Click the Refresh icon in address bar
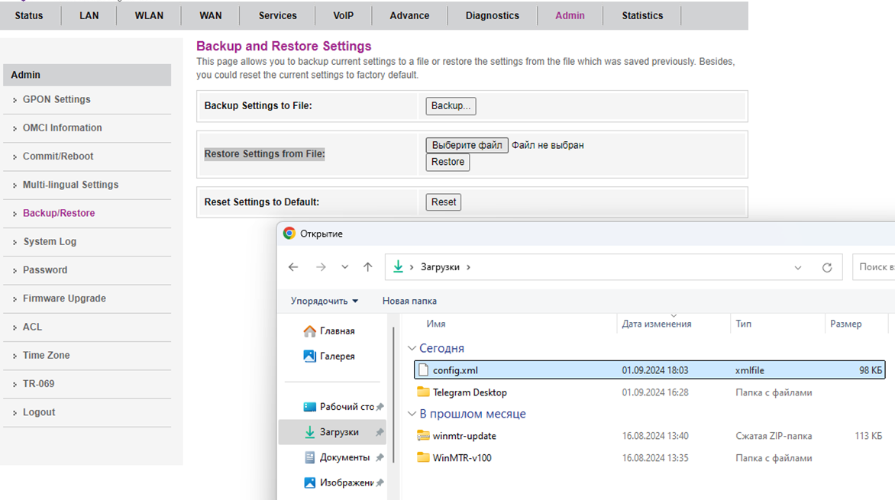 tap(826, 268)
